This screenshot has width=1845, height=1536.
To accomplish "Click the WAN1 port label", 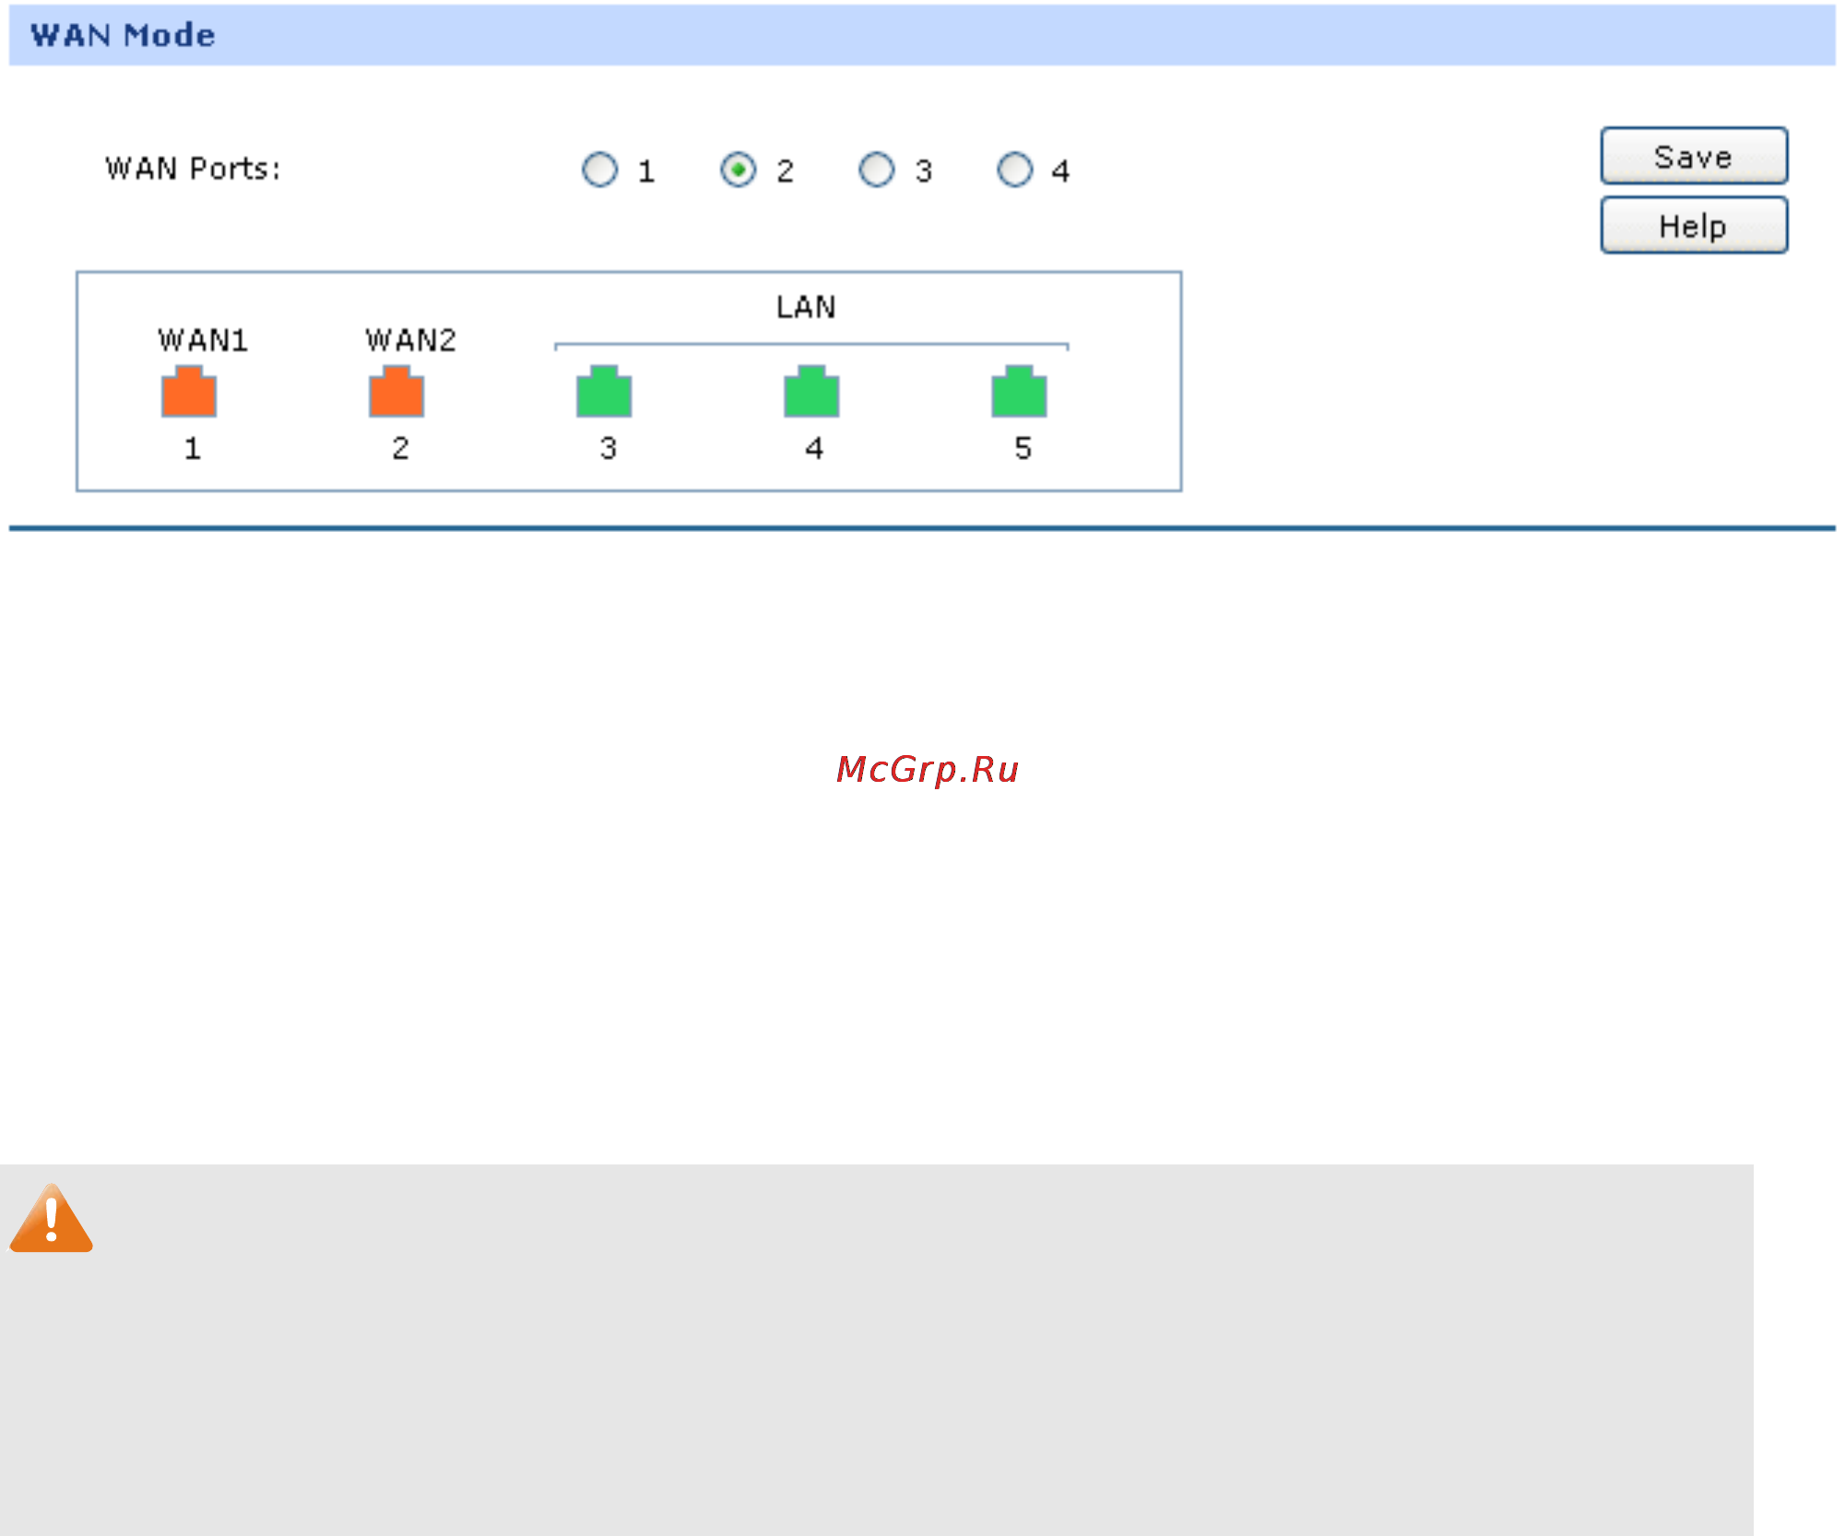I will click(203, 340).
